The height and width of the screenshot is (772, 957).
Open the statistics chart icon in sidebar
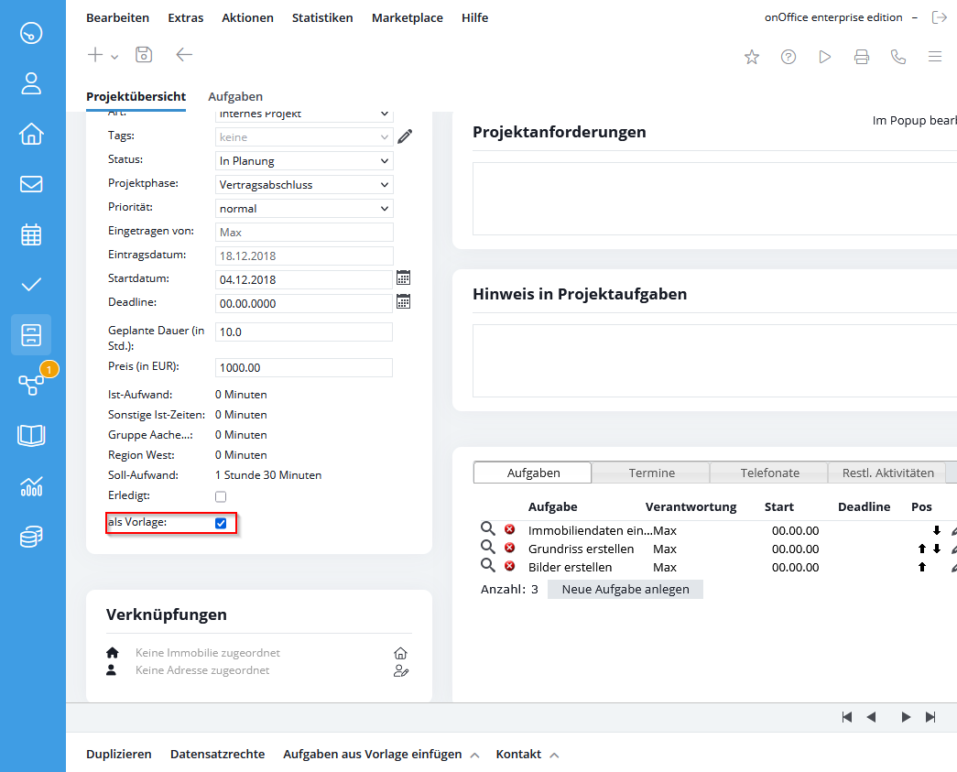[31, 486]
